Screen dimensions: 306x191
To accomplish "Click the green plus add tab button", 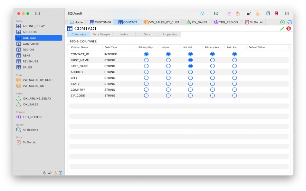I will point(282,22).
